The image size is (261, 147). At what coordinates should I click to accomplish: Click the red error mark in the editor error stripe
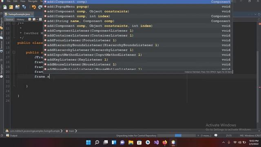260,87
